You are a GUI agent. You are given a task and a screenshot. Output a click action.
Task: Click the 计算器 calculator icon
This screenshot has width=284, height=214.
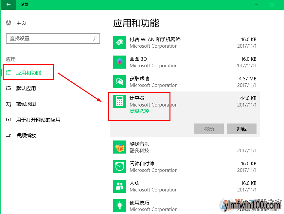(120, 101)
